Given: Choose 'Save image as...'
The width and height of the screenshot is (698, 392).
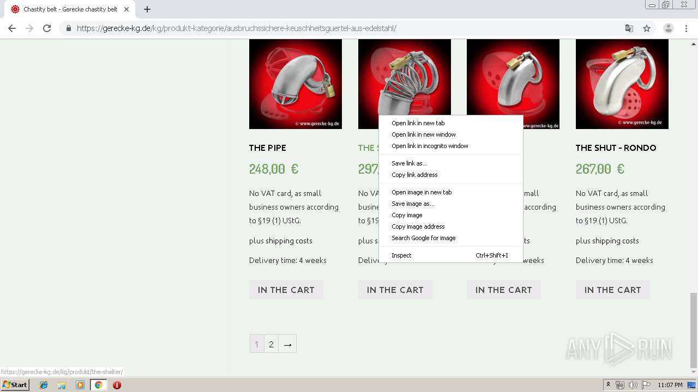Looking at the screenshot, I should click(x=450, y=204).
